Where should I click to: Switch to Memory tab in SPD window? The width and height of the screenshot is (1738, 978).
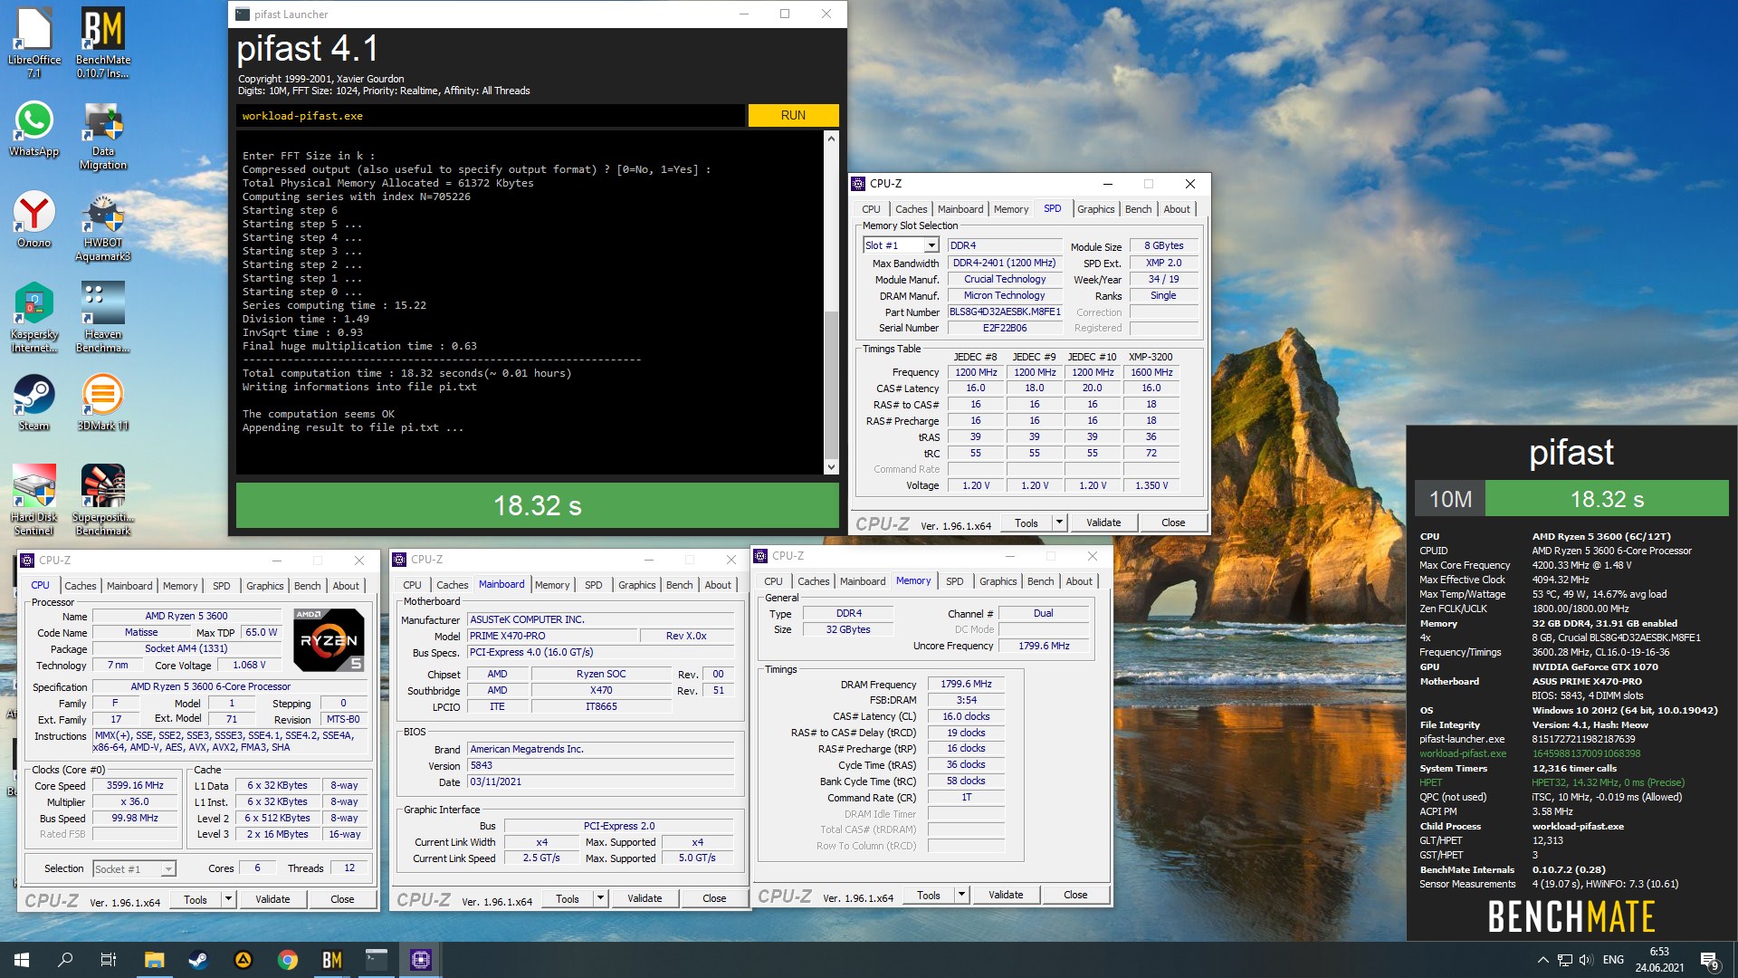1010,209
